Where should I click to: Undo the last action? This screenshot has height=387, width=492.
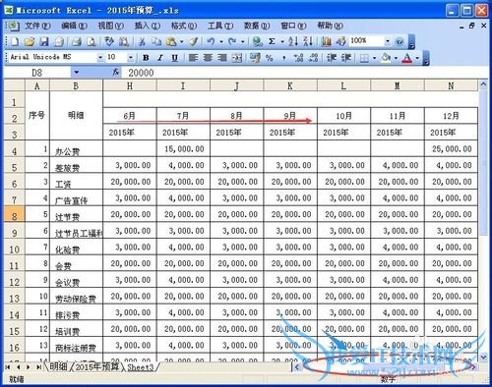click(x=211, y=41)
